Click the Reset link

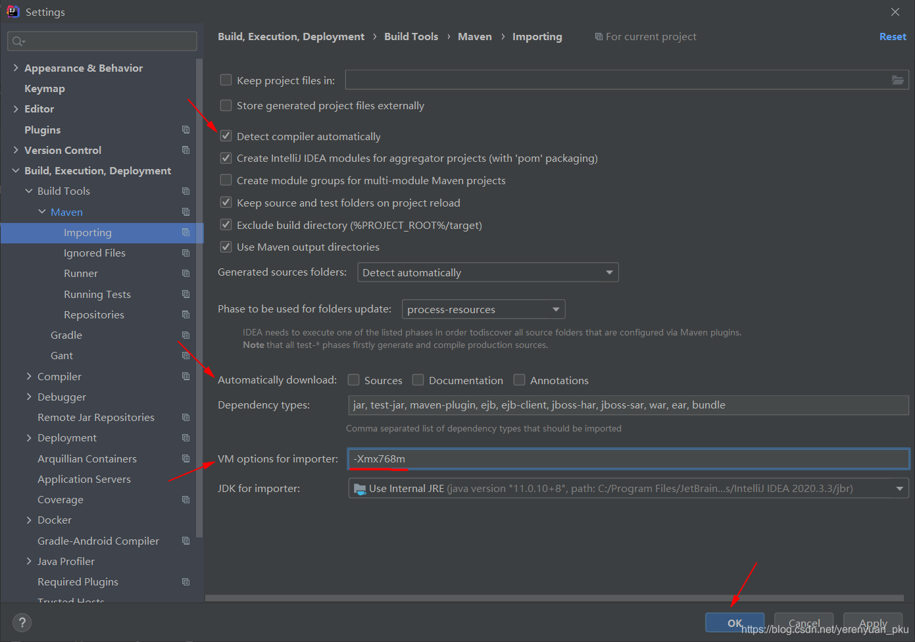point(893,36)
